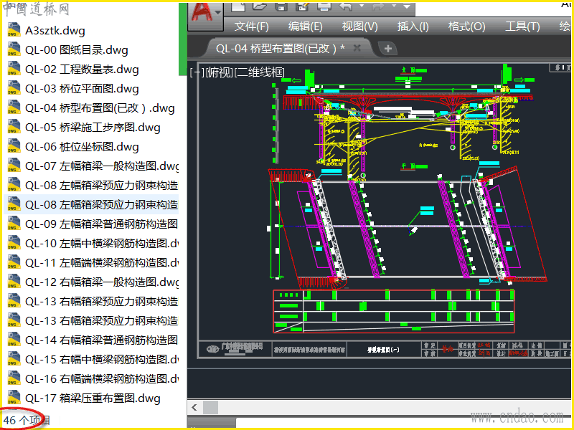574x430 pixels.
Task: Click the [-] viewport controls label
Action: (x=197, y=72)
